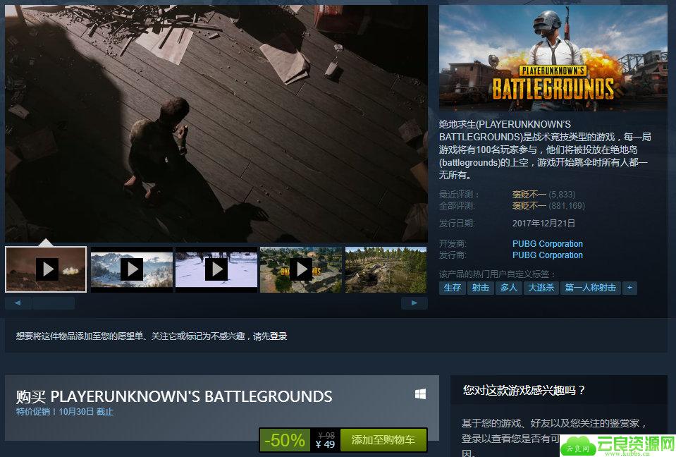
Task: Click the 您对这款游戏感兴趣吗？ heading
Action: click(524, 390)
